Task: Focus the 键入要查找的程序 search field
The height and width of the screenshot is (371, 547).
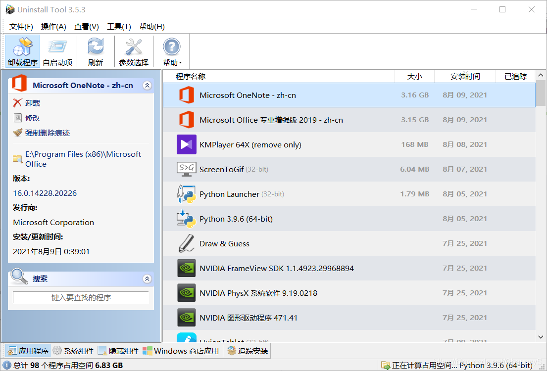Action: [x=81, y=297]
